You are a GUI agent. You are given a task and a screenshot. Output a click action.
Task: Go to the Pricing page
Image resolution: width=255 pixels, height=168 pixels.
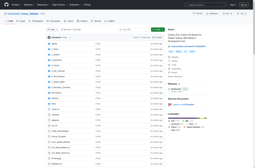coord(87,5)
